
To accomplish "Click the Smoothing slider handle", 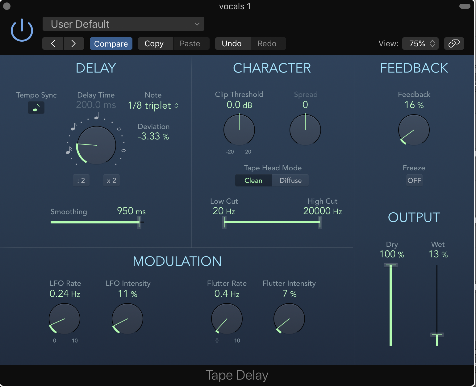I will (140, 222).
